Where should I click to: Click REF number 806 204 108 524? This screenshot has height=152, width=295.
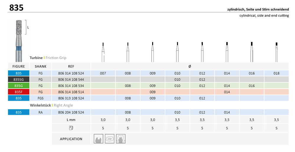(71, 112)
